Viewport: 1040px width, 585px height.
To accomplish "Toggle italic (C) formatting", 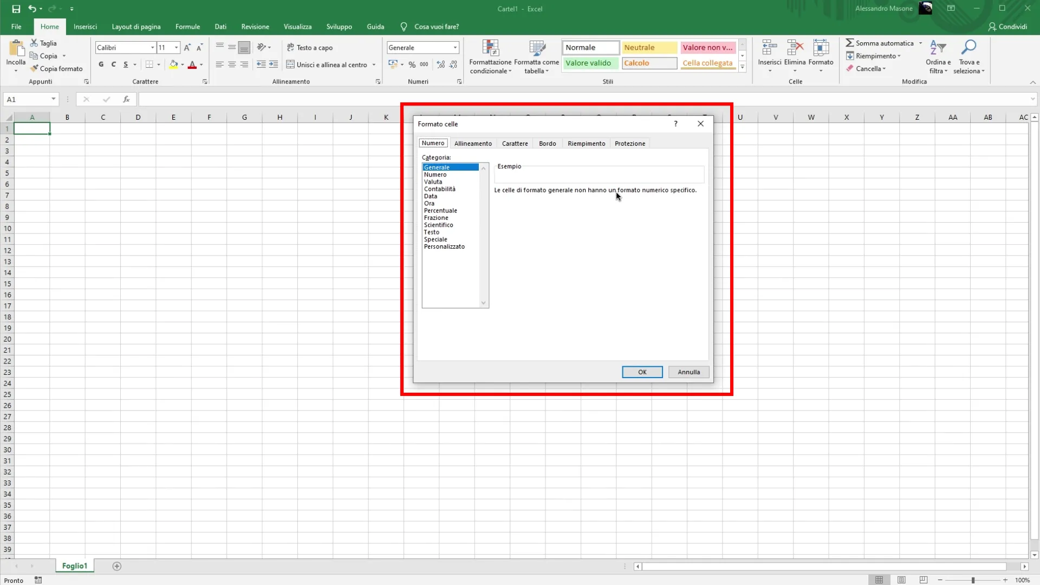I will click(113, 64).
